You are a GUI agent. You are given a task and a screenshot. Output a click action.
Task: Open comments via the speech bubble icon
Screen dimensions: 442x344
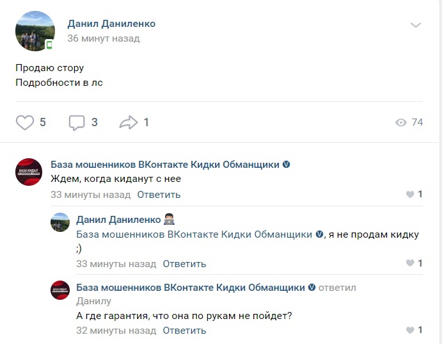[77, 122]
